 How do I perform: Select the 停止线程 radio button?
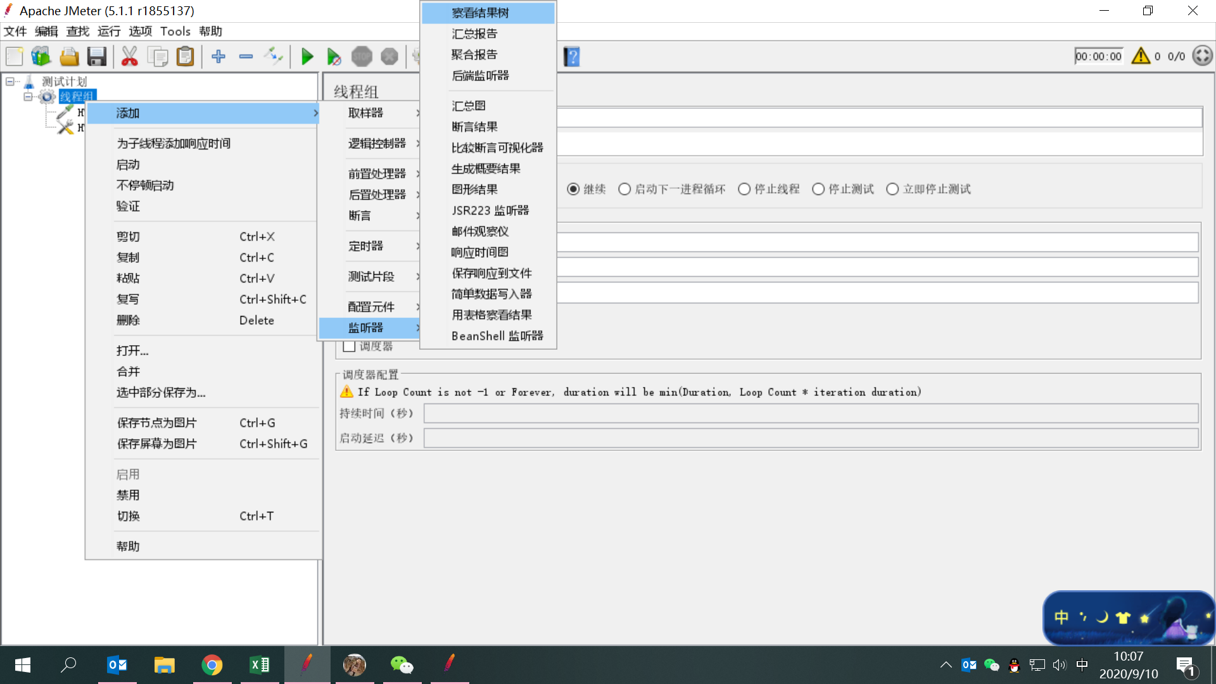pos(744,189)
